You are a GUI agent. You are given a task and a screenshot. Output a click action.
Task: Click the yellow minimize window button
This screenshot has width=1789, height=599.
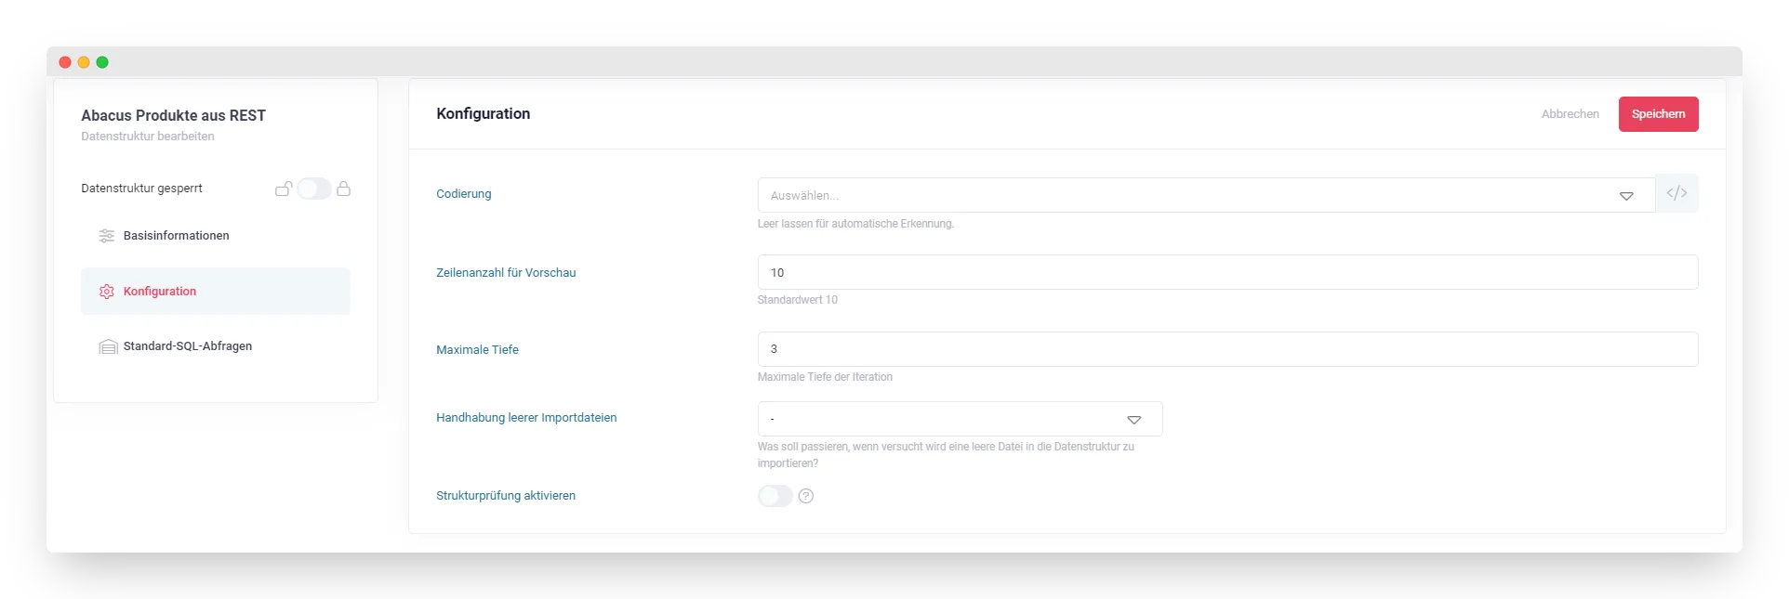pyautogui.click(x=84, y=62)
